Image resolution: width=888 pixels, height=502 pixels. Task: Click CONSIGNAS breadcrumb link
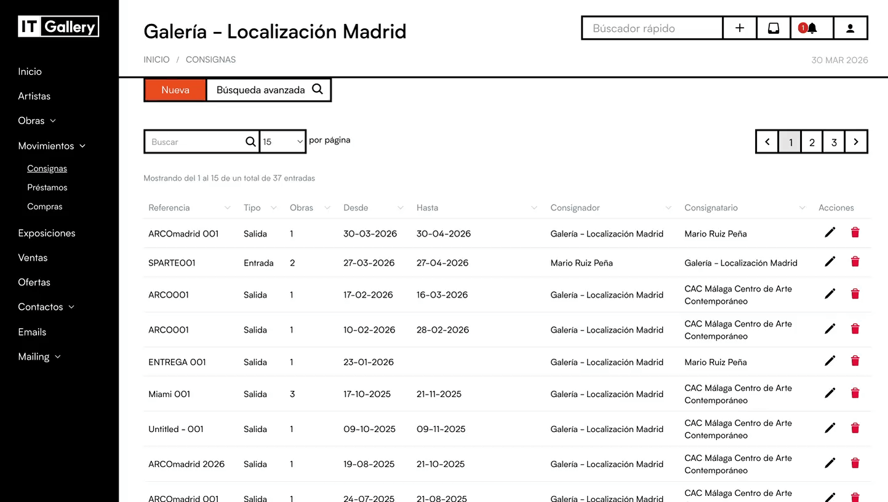tap(210, 60)
